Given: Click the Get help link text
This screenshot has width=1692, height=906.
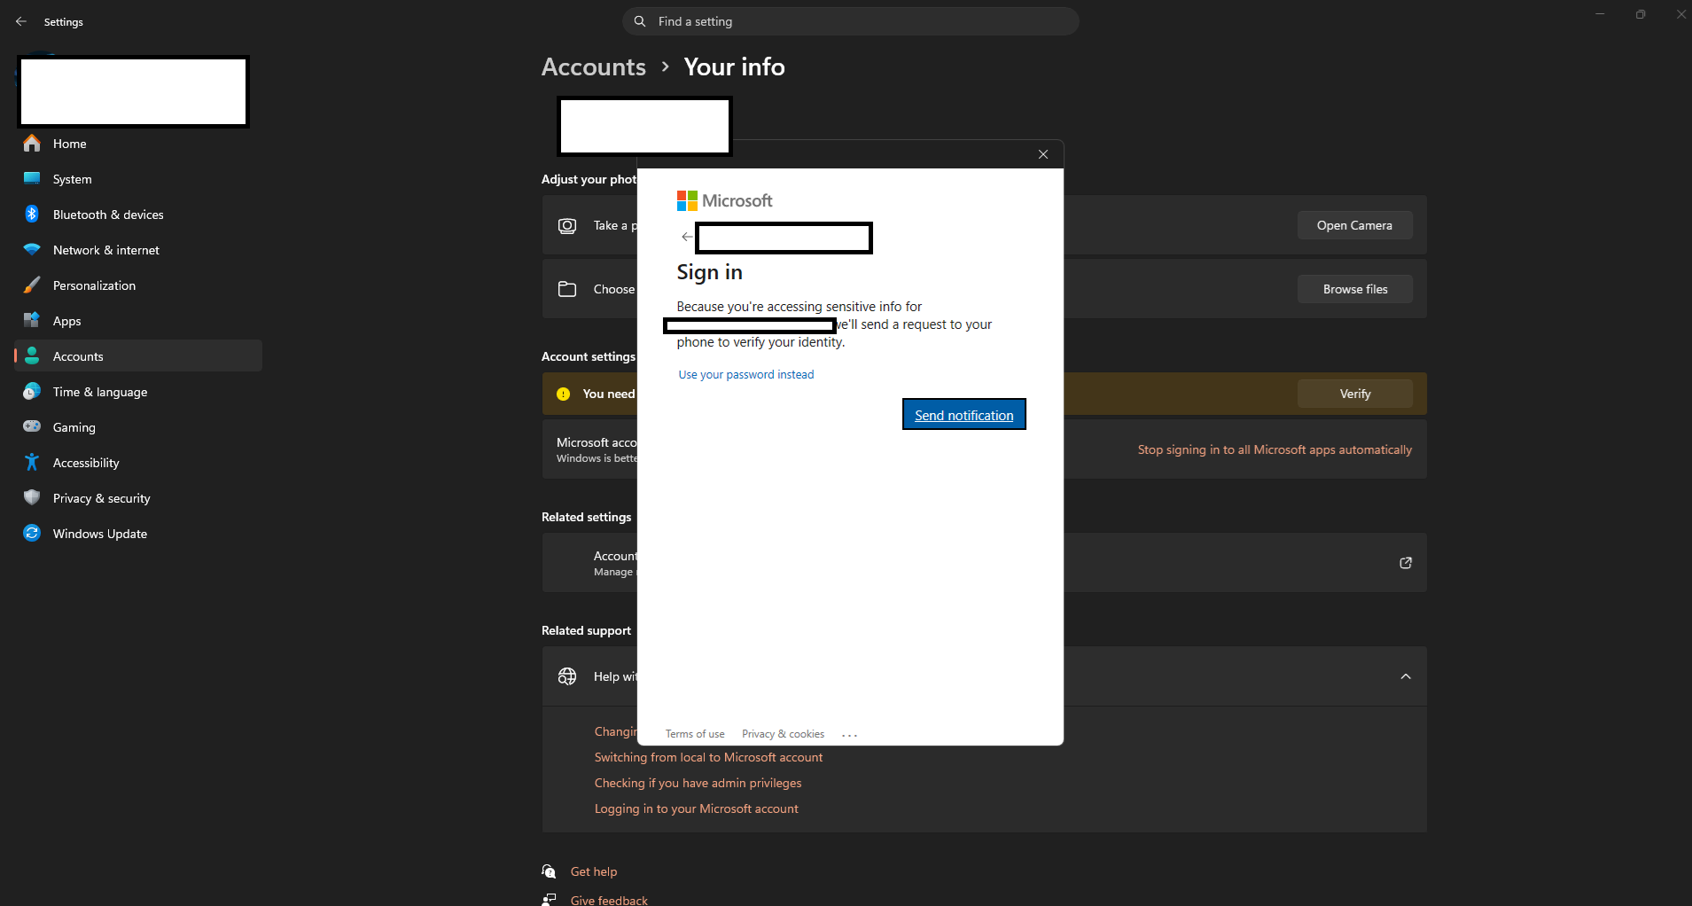Looking at the screenshot, I should click(x=594, y=871).
